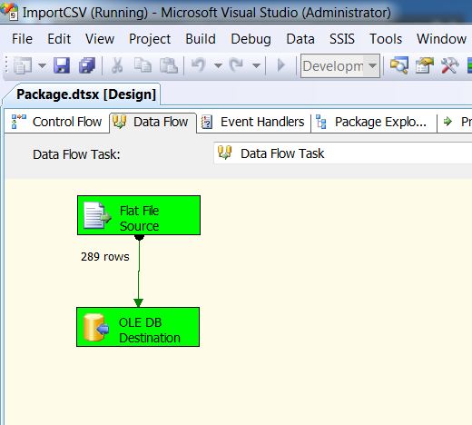Switch to the Data Flow tab
The image size is (472, 425).
152,122
